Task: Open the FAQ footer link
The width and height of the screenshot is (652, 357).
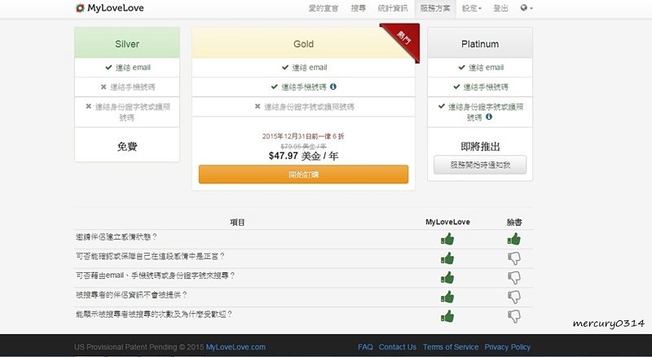Action: coord(365,347)
